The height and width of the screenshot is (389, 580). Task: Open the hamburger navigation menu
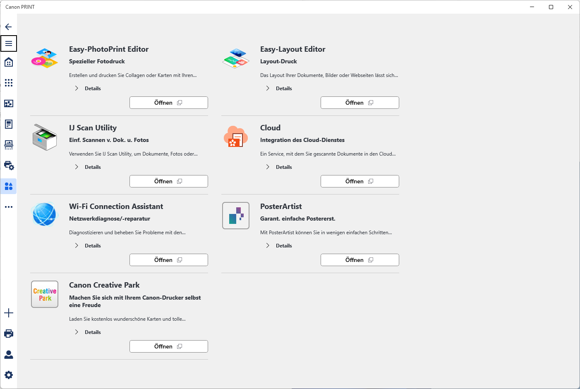[x=9, y=43]
